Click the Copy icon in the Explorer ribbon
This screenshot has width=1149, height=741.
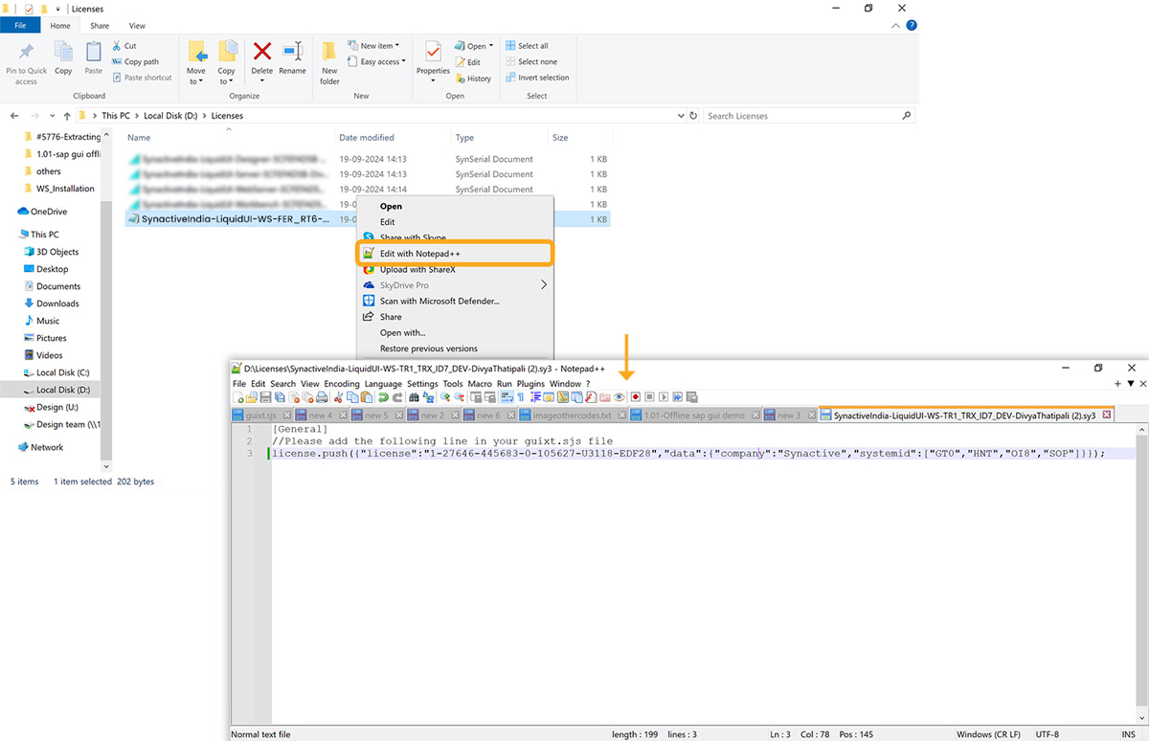[x=63, y=53]
